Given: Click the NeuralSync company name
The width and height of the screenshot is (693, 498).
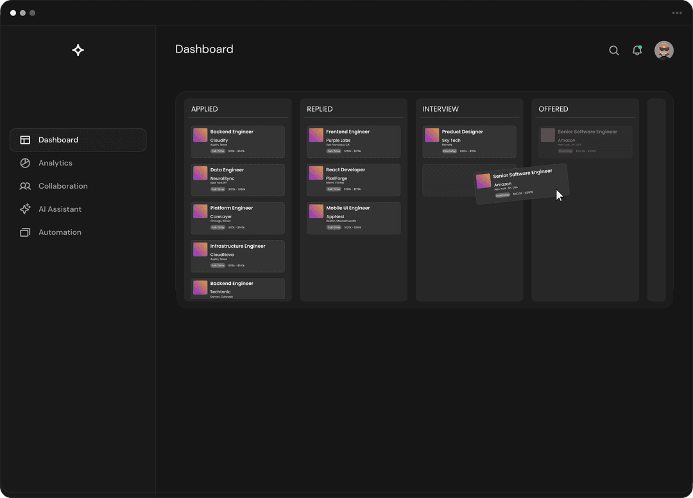Looking at the screenshot, I should click(222, 178).
